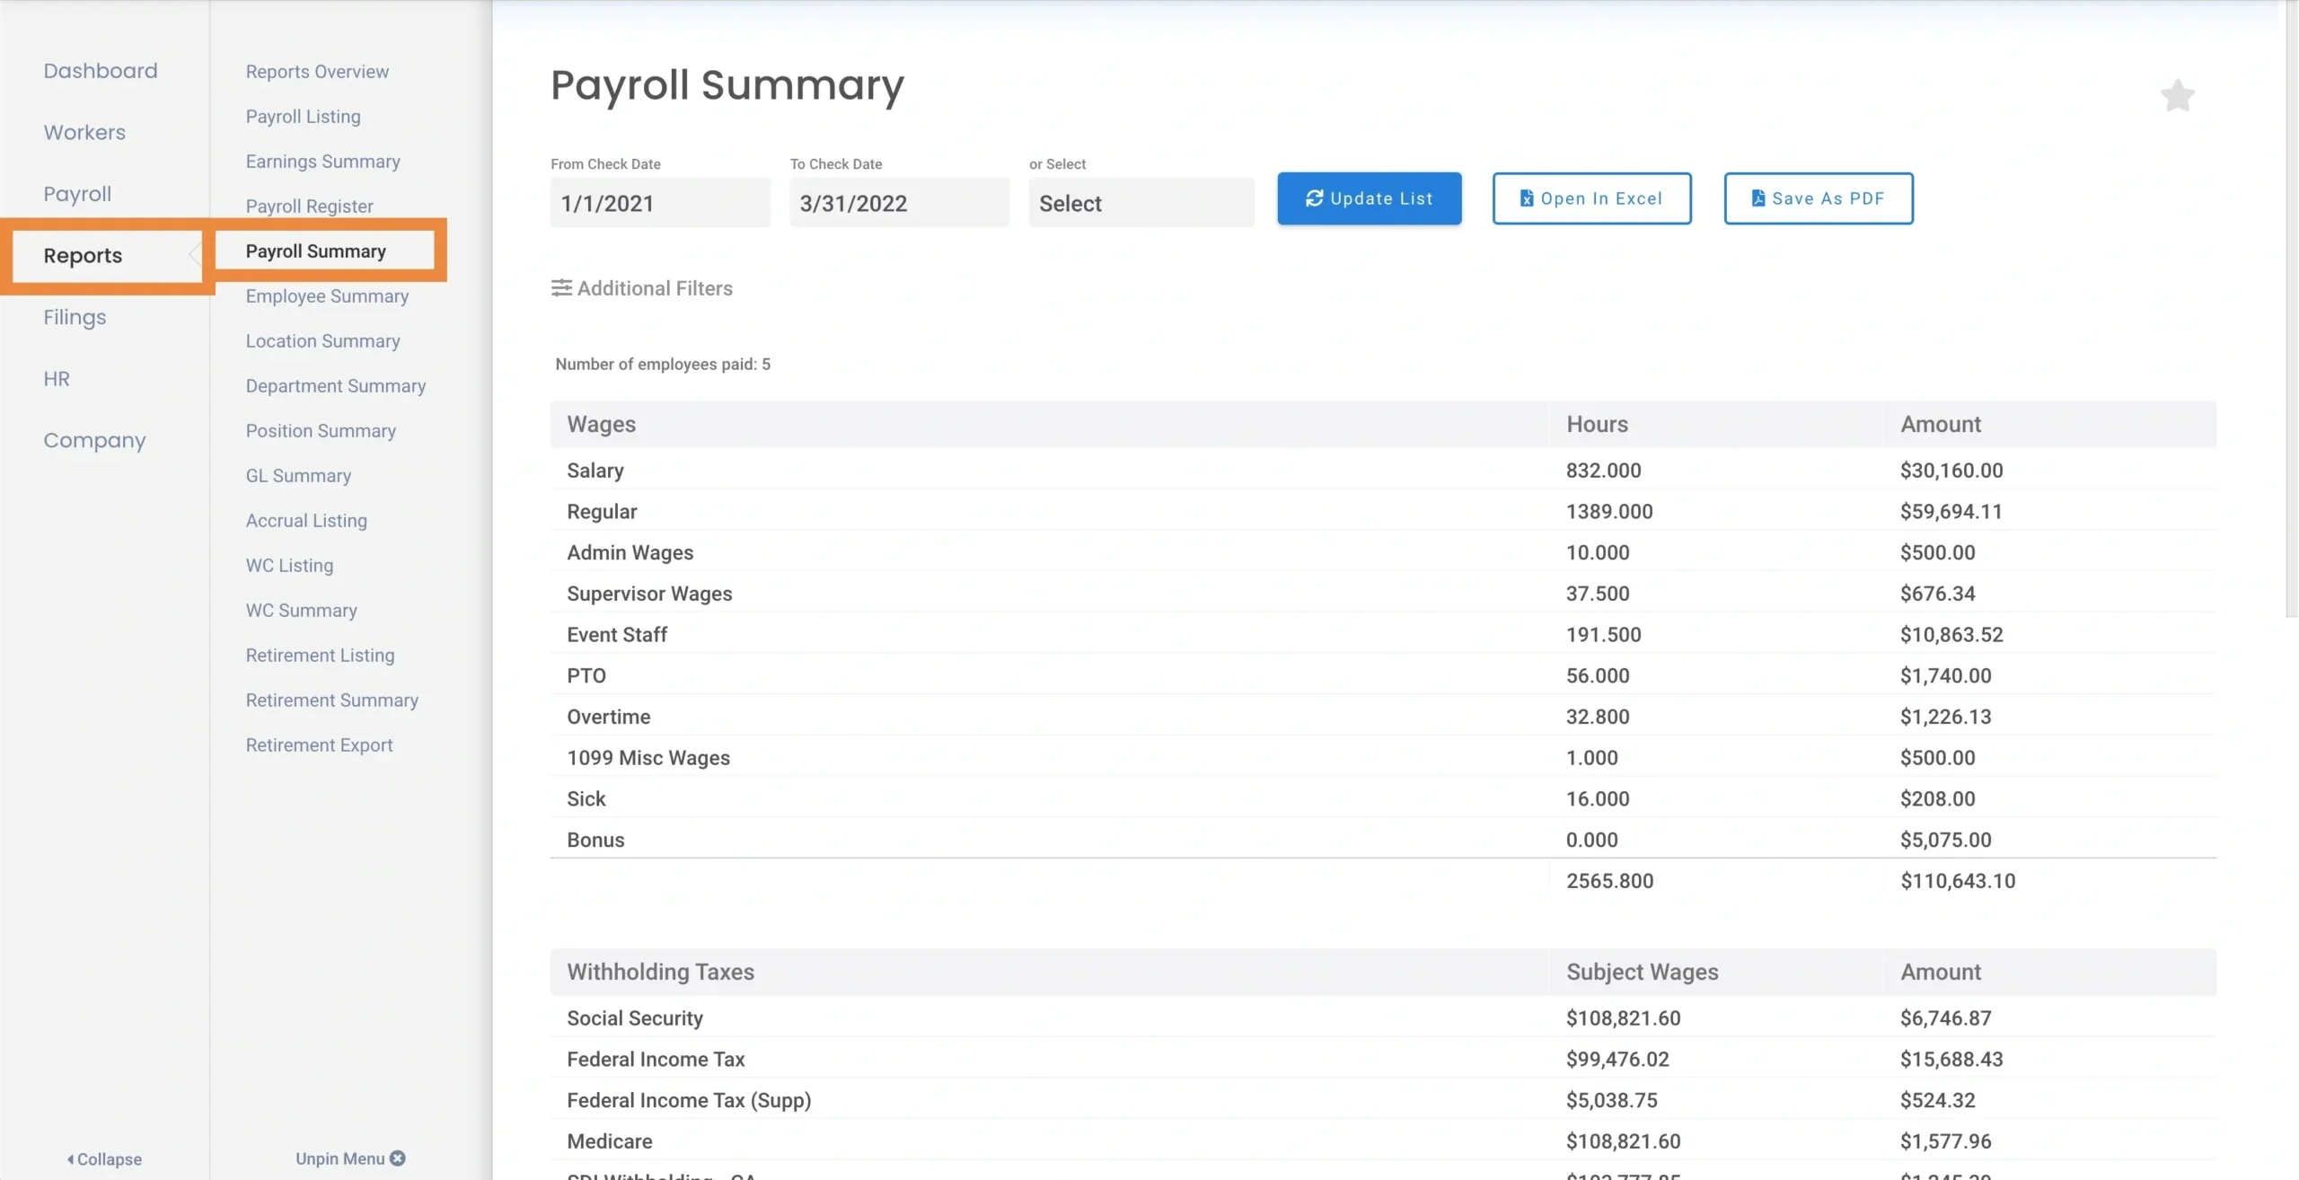Viewport: 2299px width, 1180px height.
Task: Click the Update List button
Action: [1368, 198]
